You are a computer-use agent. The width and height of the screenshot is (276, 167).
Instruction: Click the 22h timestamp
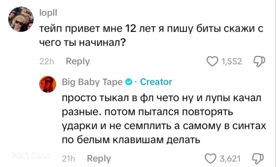[x=47, y=61]
